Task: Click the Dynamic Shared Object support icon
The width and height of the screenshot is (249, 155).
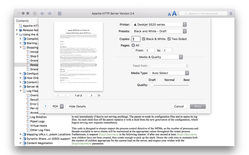Action: point(24,139)
